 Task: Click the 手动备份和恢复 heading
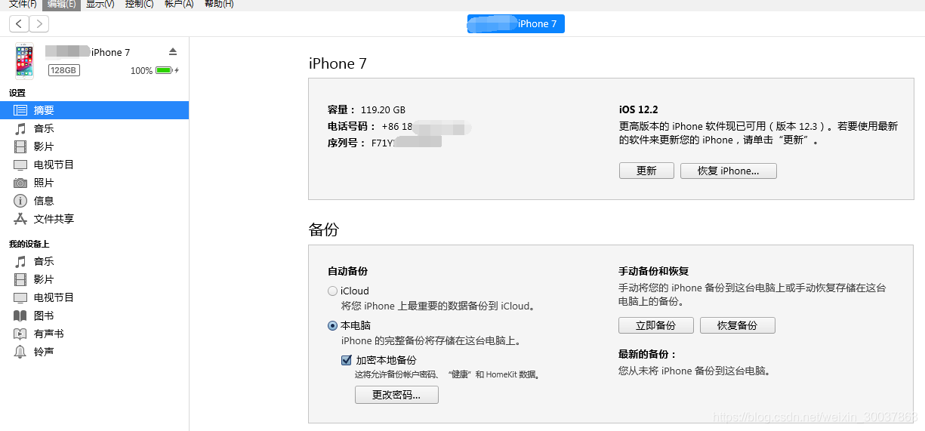[x=653, y=271]
